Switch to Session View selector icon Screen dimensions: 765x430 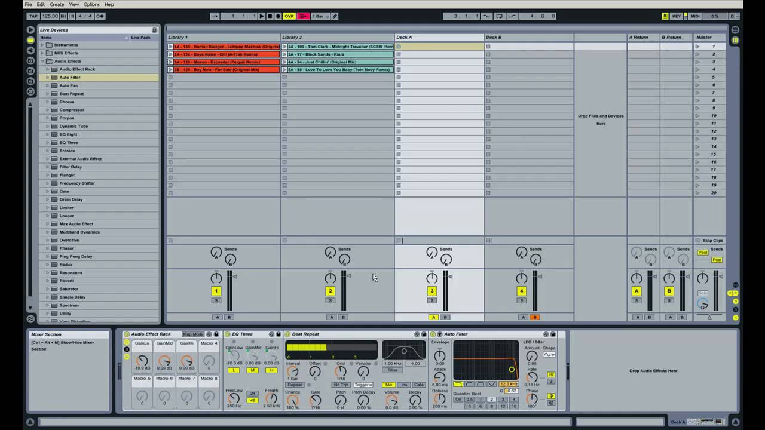735,40
